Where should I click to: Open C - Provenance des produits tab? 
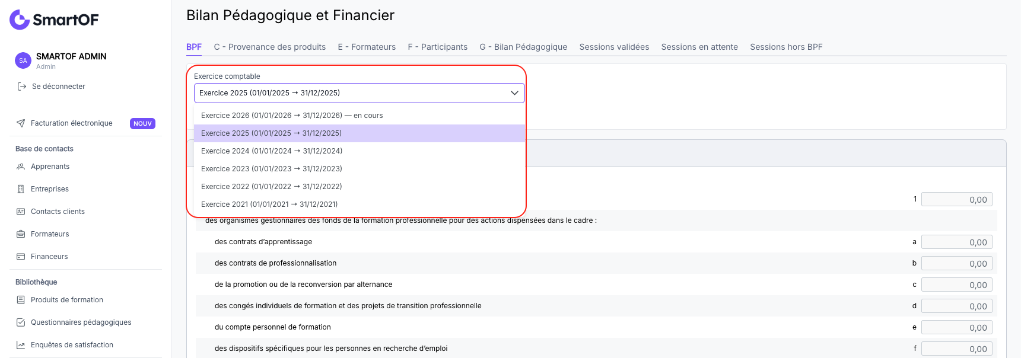(270, 47)
